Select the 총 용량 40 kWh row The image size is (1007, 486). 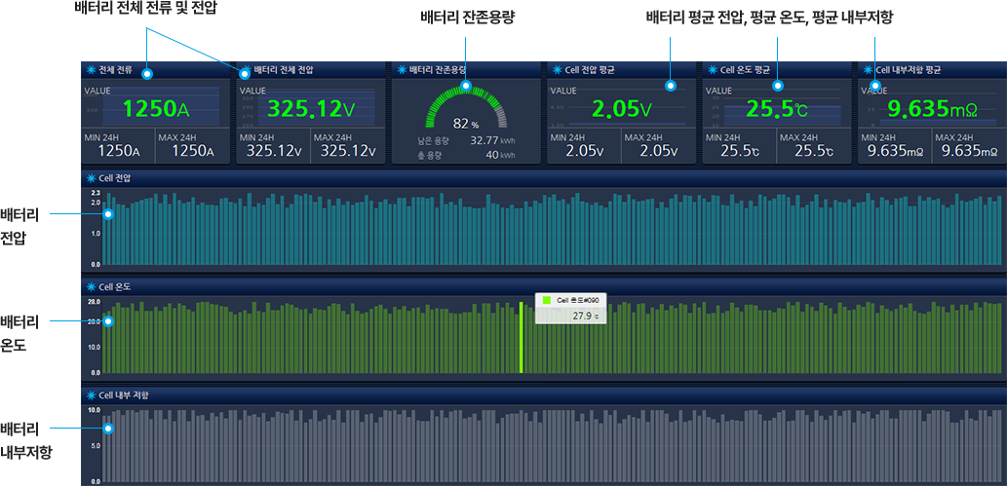click(x=465, y=155)
